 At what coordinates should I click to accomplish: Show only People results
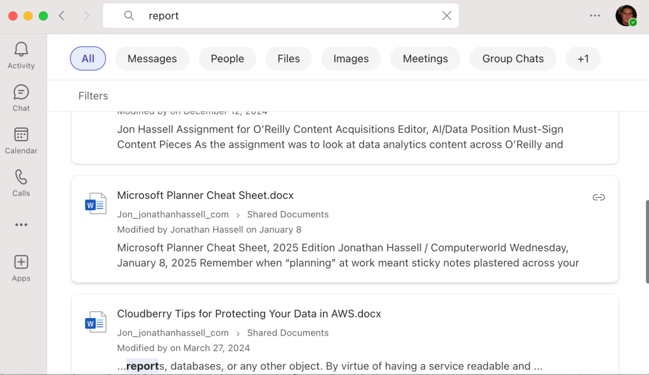click(x=227, y=58)
